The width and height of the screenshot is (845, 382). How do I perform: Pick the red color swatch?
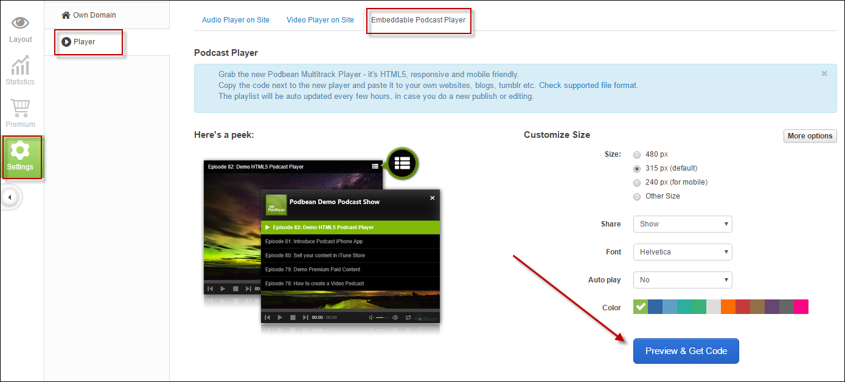pos(743,307)
